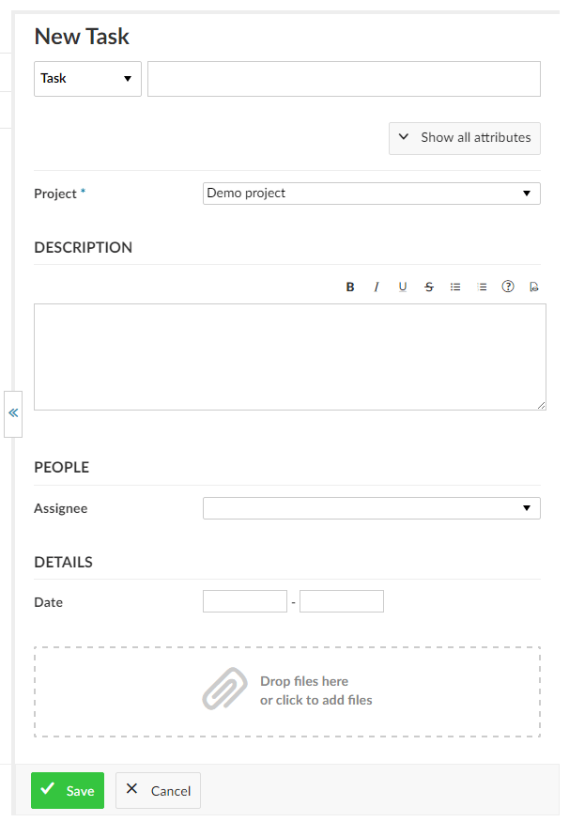Screen dimensions: 569x822
Task: Click the start date field
Action: pos(245,601)
